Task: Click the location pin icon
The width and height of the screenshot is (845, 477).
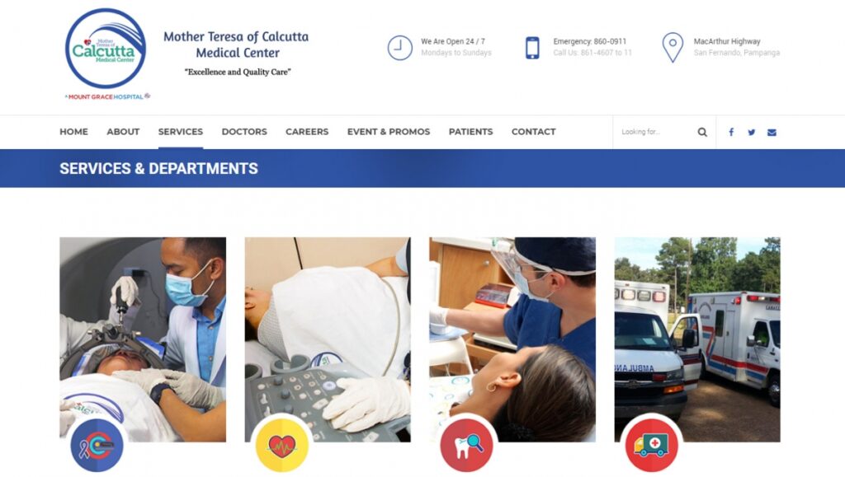Action: click(673, 48)
